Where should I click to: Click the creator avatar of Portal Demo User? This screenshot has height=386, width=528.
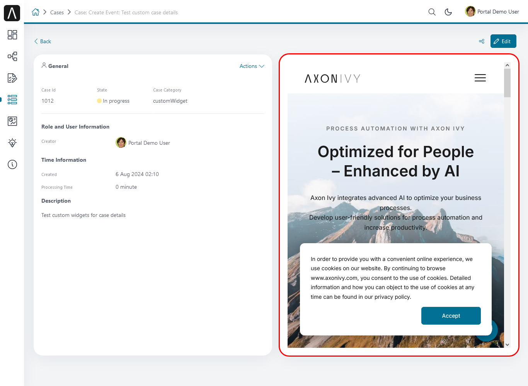pyautogui.click(x=121, y=142)
